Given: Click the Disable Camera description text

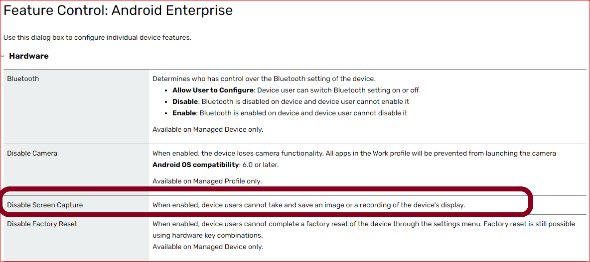Looking at the screenshot, I should 354,154.
